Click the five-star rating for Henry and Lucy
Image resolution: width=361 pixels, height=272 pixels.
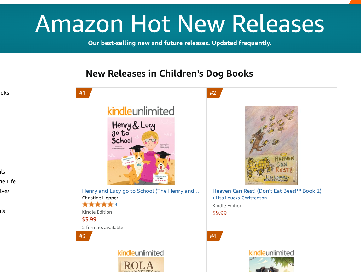[x=97, y=204]
